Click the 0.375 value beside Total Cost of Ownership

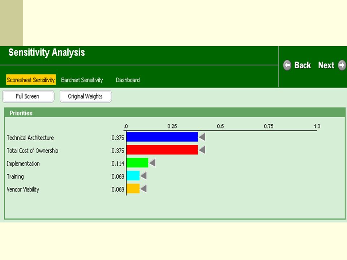tap(118, 151)
